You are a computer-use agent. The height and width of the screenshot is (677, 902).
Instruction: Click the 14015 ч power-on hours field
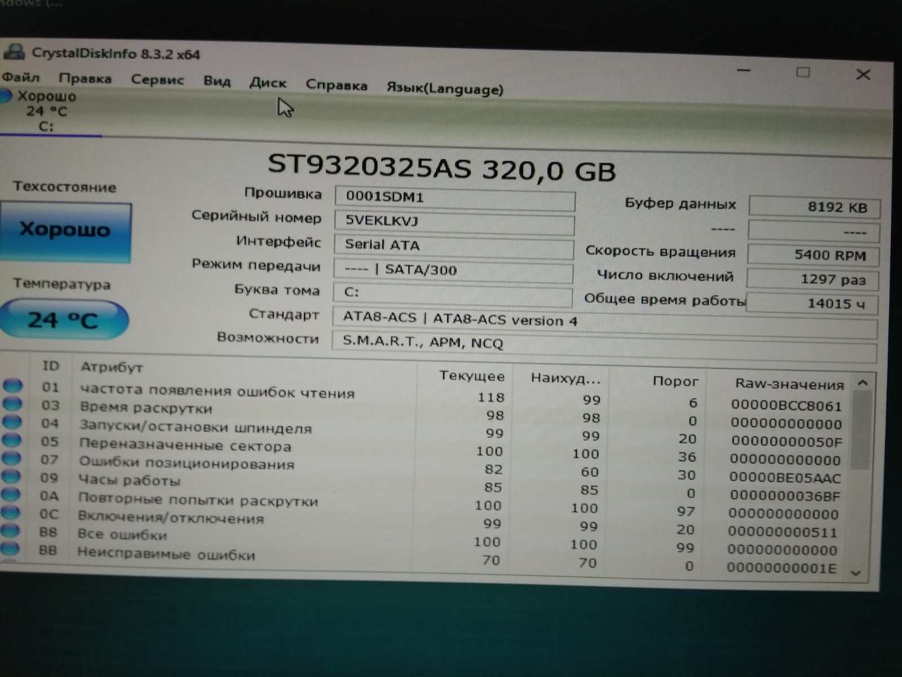(812, 304)
